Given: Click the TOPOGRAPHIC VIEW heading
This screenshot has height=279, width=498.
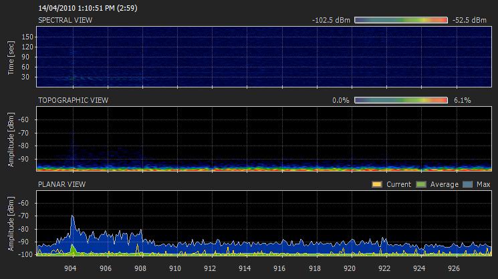Looking at the screenshot, I should click(73, 100).
